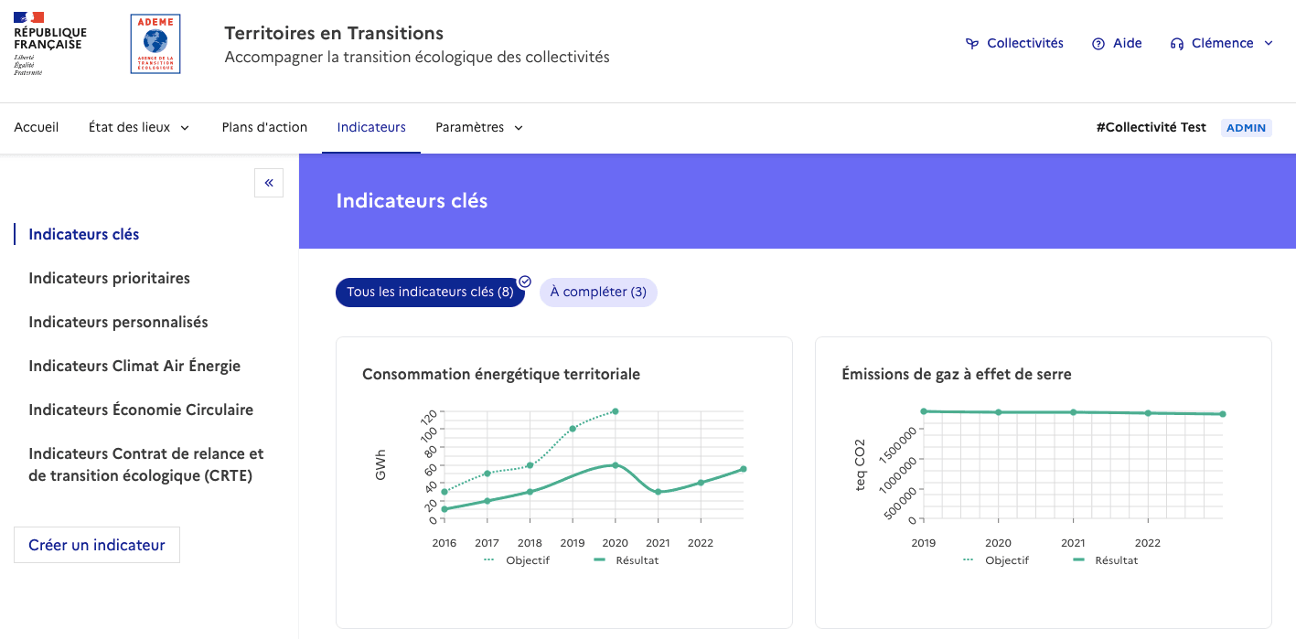This screenshot has width=1296, height=639.
Task: Open Indicateurs clés in the sidebar
Action: (x=84, y=234)
